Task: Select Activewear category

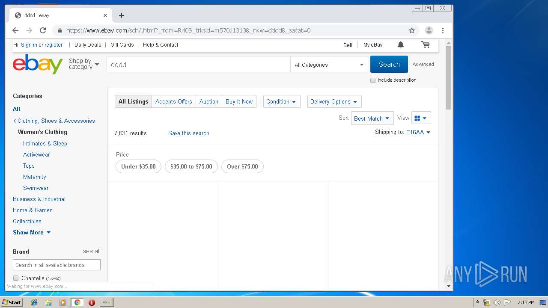Action: [36, 154]
